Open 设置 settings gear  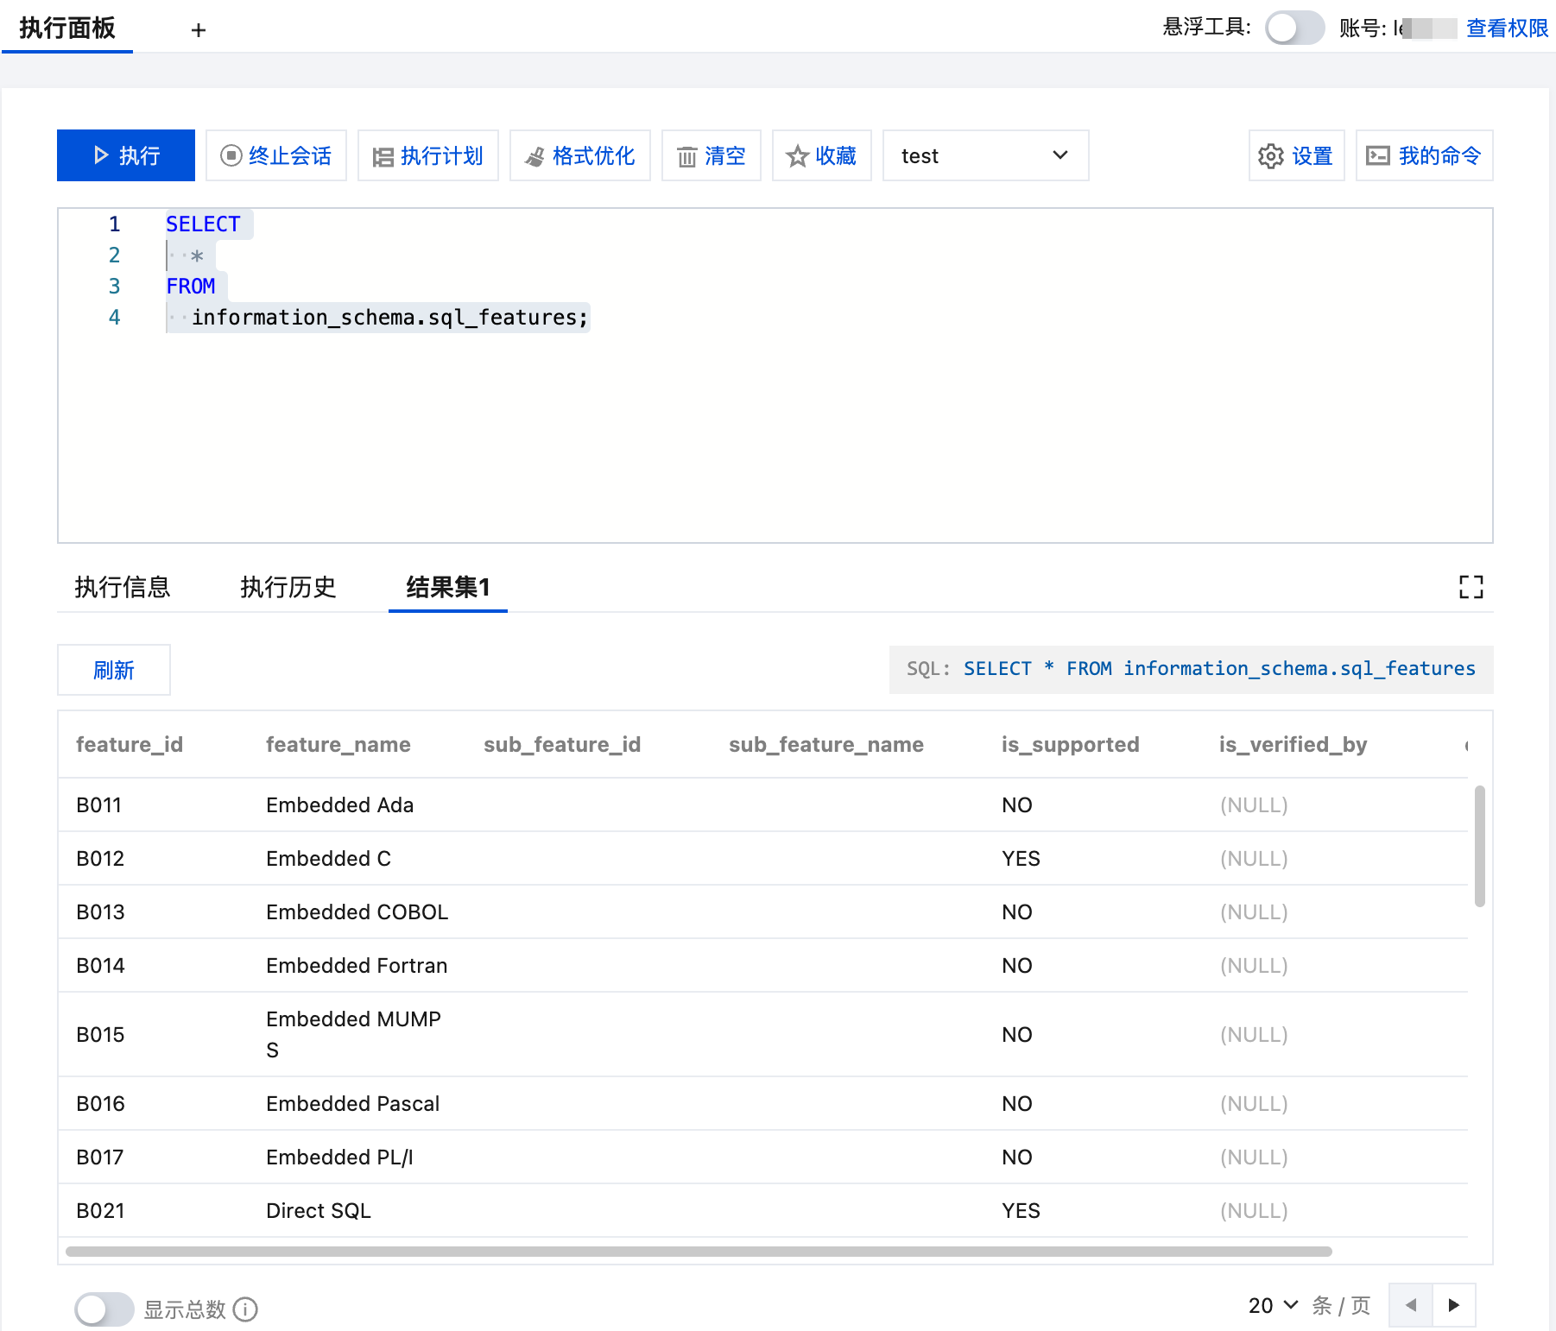click(1296, 155)
